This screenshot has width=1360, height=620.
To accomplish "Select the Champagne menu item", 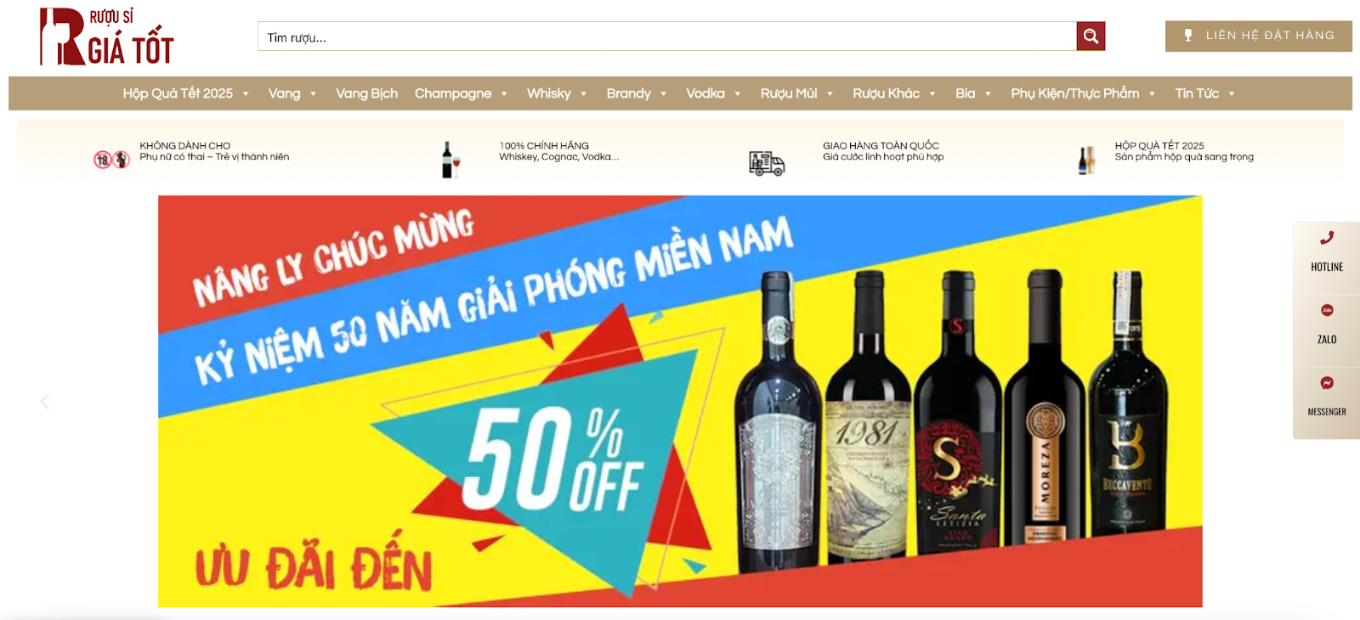I will pyautogui.click(x=453, y=93).
